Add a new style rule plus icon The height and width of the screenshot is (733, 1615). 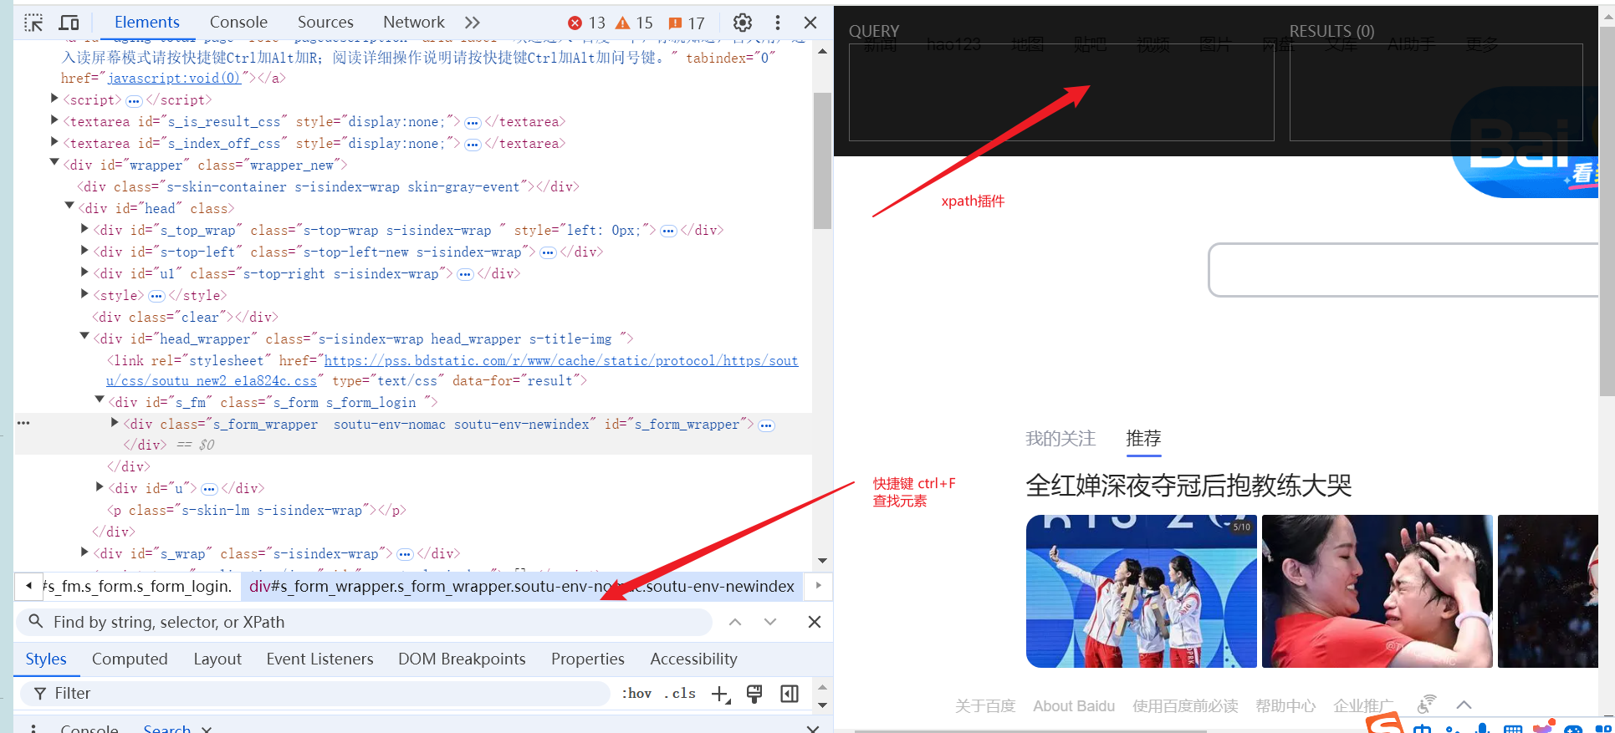click(720, 694)
